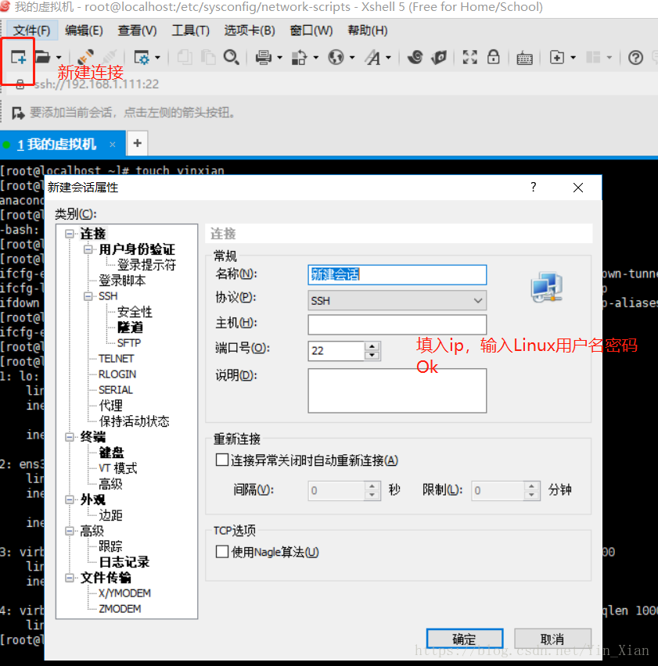The image size is (658, 666).
Task: Select 登录提示符 in the category tree
Action: click(x=146, y=265)
